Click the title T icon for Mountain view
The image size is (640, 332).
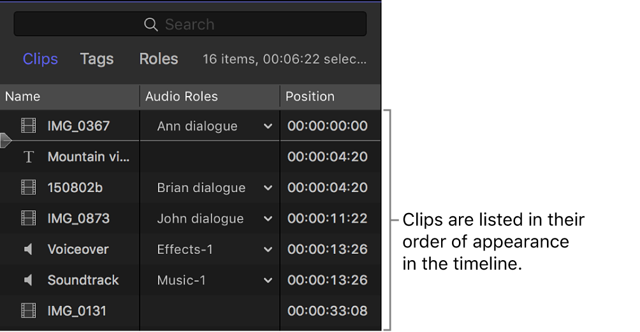(29, 157)
